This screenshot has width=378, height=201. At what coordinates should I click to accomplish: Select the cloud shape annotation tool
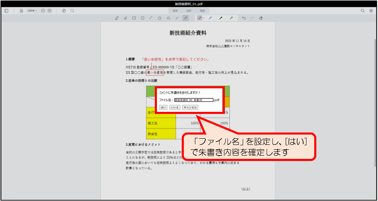point(168,18)
